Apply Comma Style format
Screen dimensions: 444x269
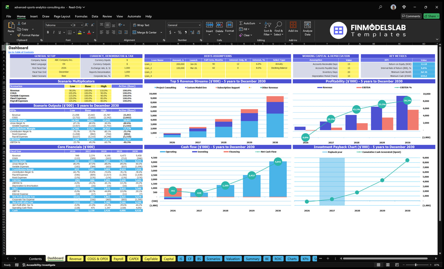185,32
